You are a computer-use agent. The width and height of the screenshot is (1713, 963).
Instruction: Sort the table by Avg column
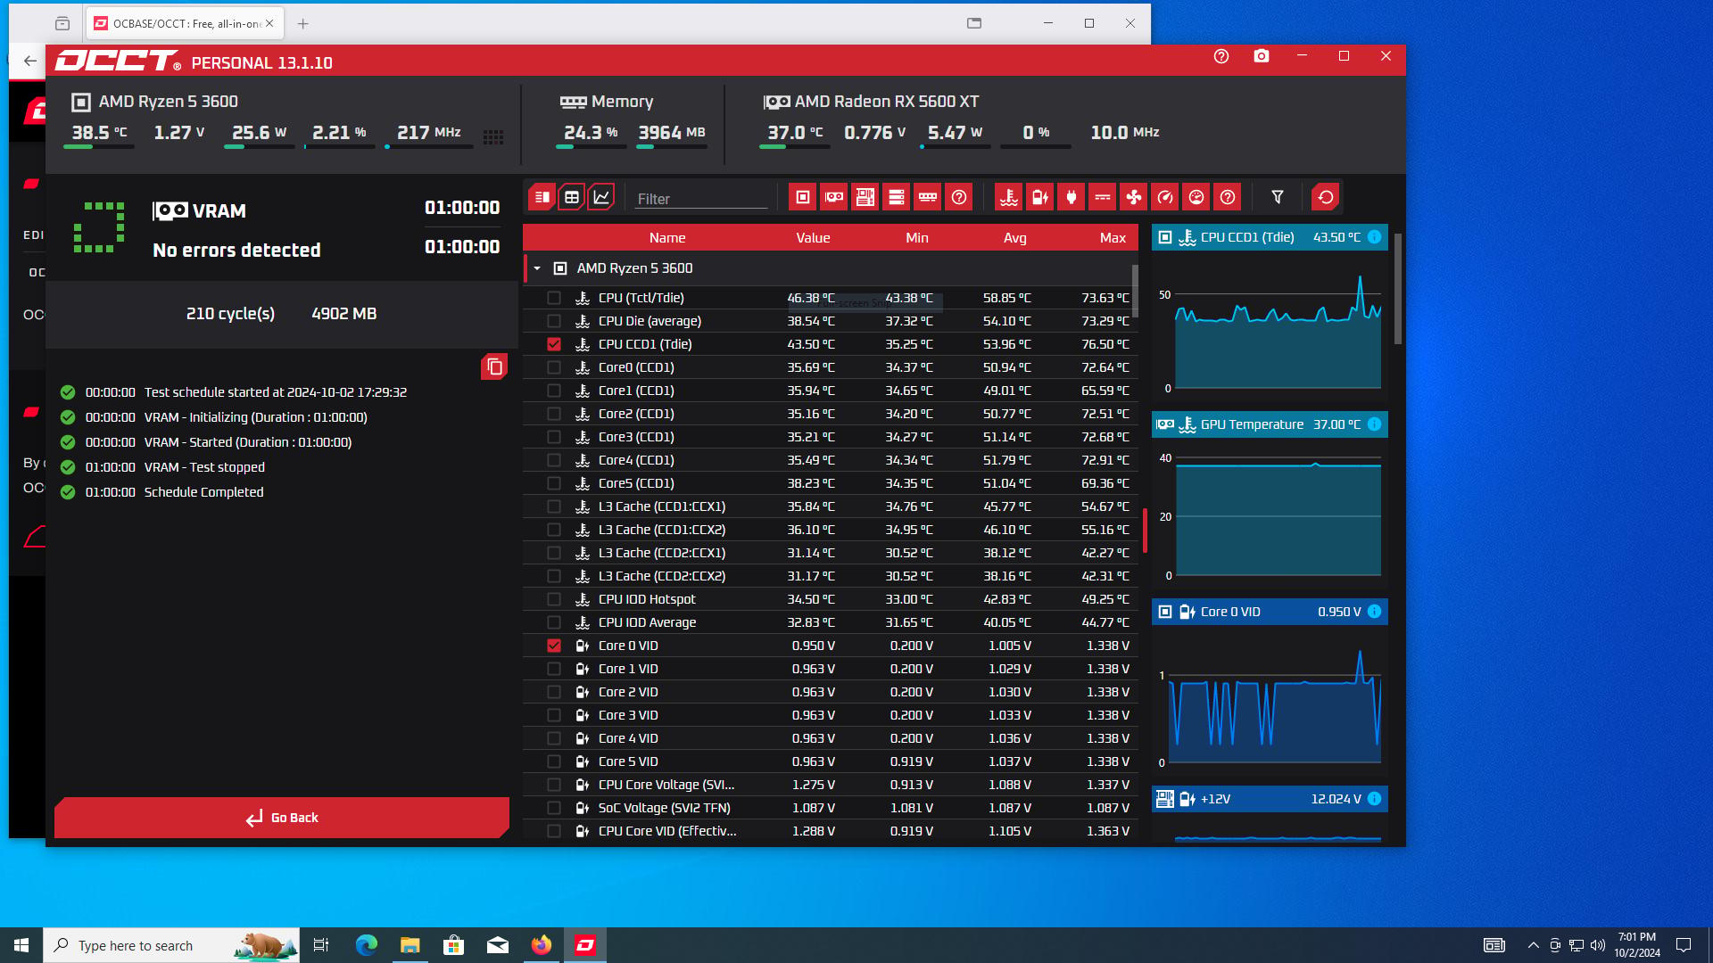[1015, 238]
